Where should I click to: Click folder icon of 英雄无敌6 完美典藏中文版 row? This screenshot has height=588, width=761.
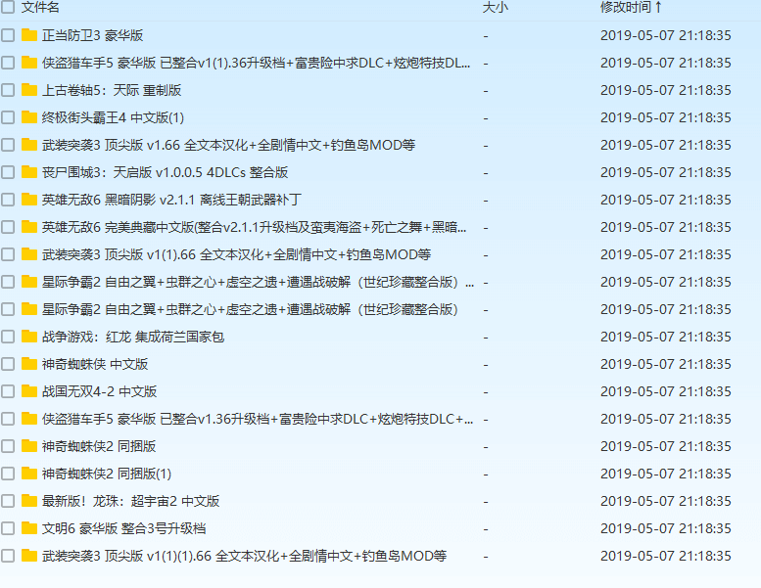[29, 227]
